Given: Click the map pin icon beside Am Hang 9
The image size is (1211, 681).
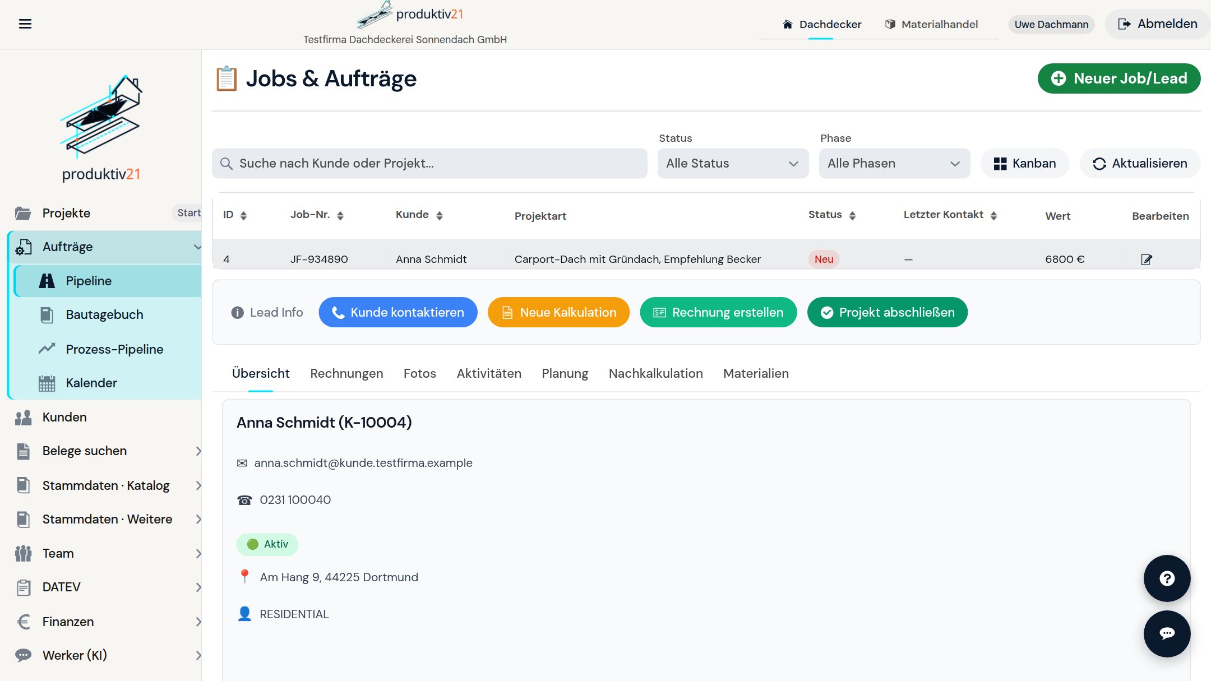Looking at the screenshot, I should (x=244, y=577).
